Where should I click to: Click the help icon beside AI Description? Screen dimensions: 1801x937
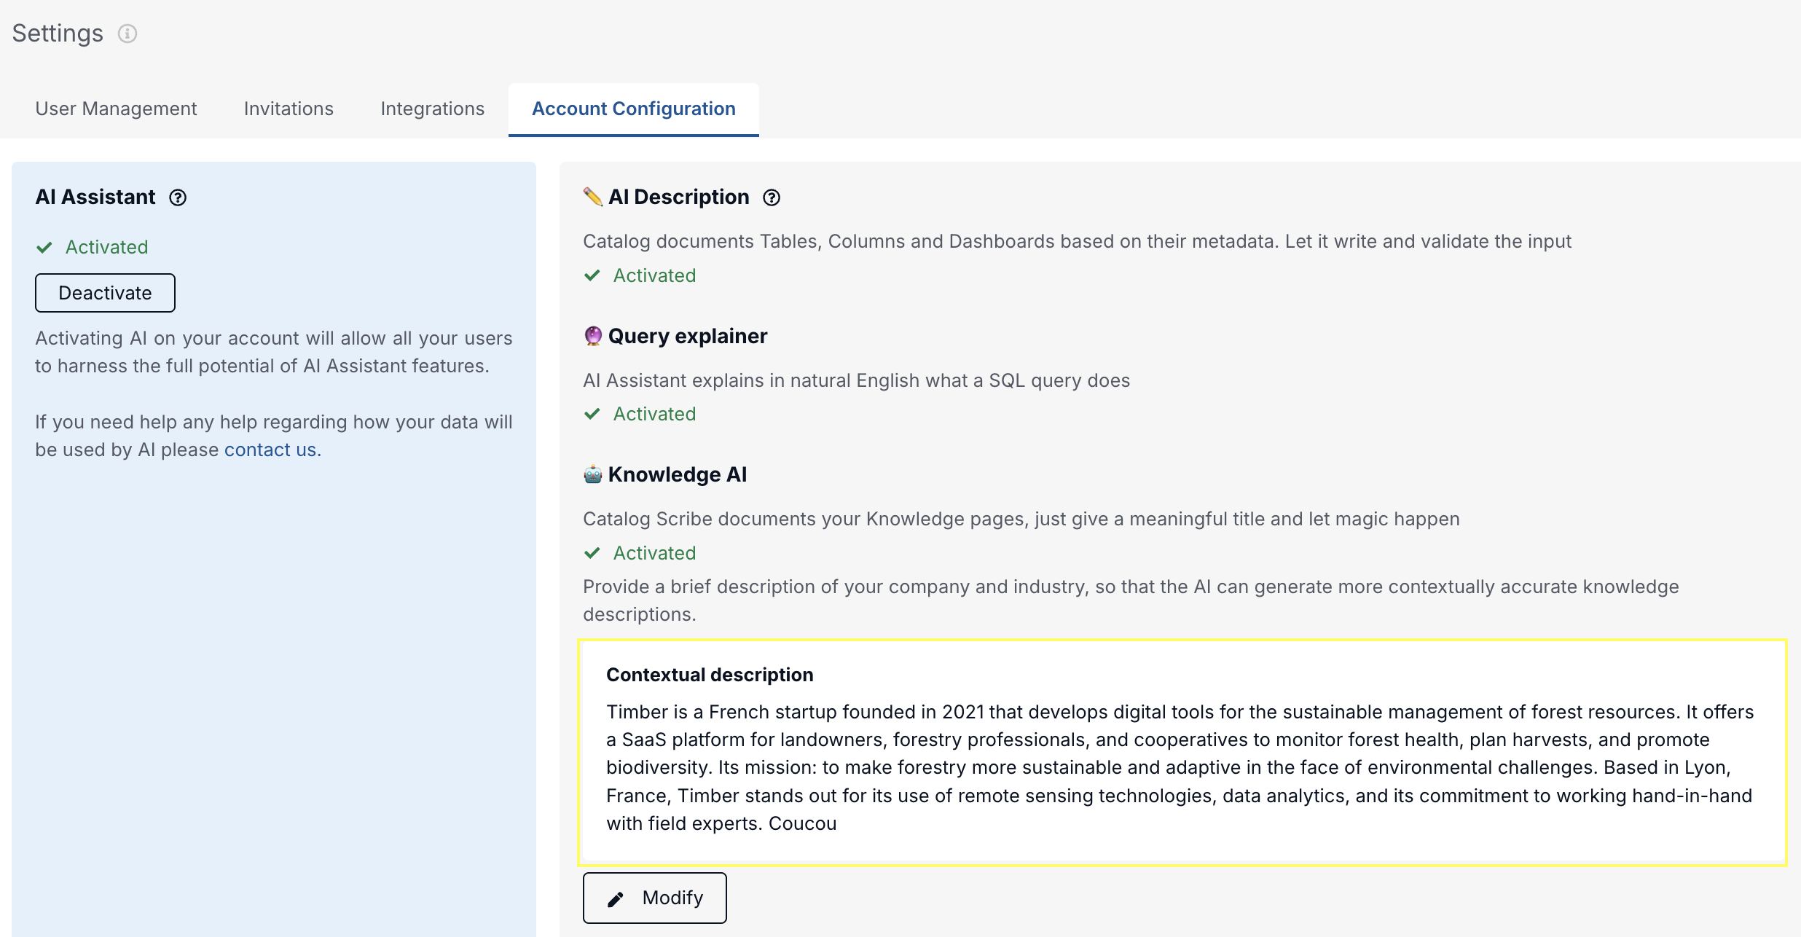(772, 197)
